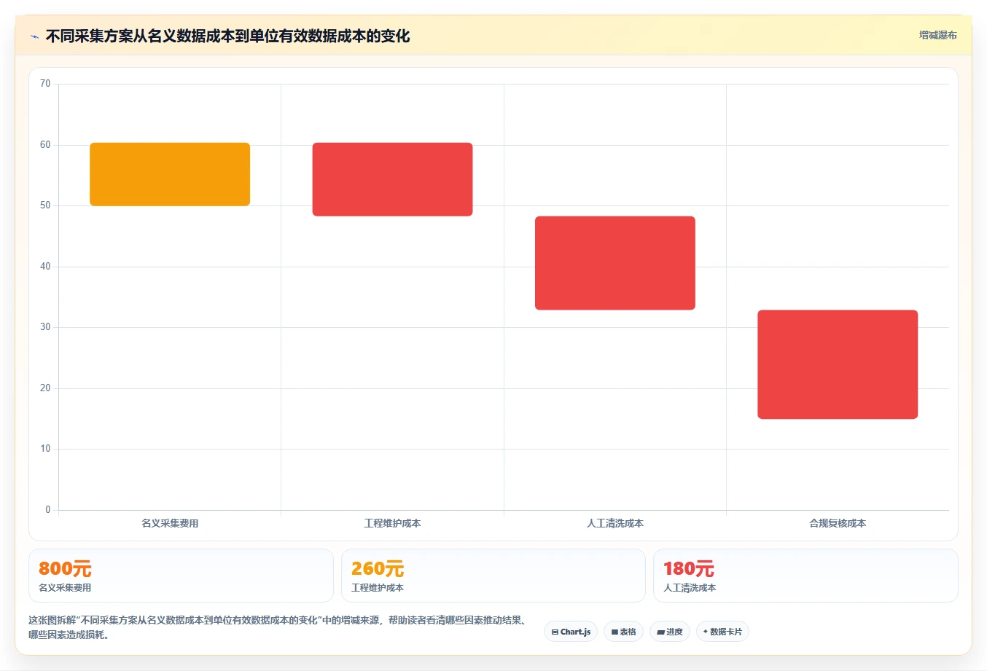The height and width of the screenshot is (671, 987).
Task: Click the Chart.js tag icon
Action: coord(555,632)
